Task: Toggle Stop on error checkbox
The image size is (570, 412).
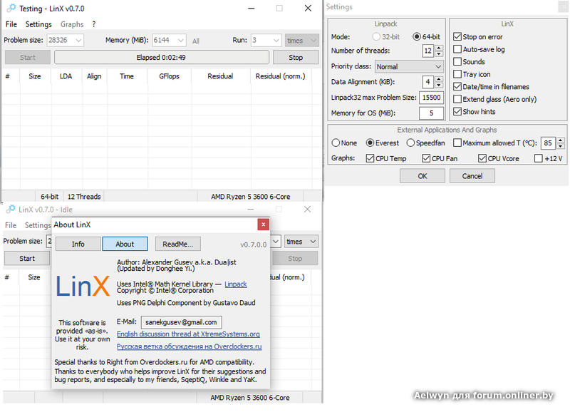Action: (x=457, y=37)
